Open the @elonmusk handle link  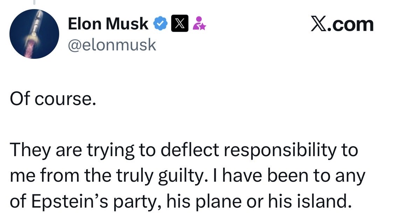[x=112, y=45]
